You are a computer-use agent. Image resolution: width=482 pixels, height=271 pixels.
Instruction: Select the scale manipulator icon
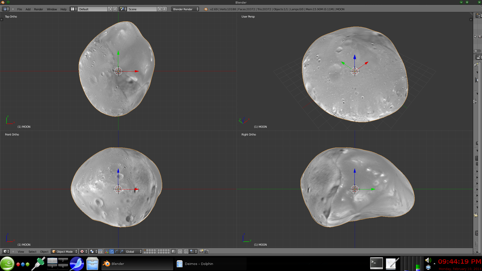(122, 251)
